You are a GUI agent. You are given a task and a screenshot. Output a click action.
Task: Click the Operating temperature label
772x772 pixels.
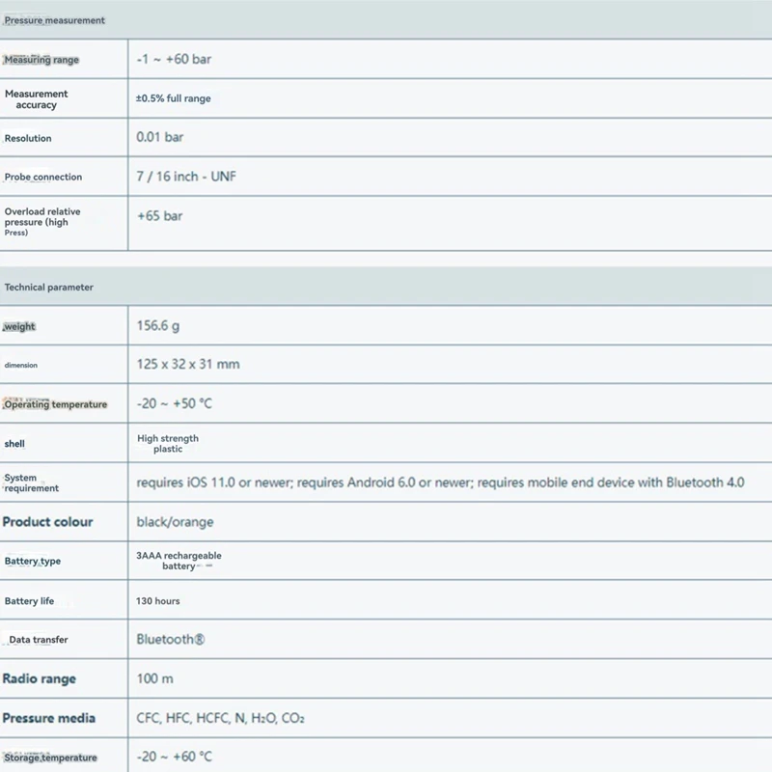coord(56,404)
